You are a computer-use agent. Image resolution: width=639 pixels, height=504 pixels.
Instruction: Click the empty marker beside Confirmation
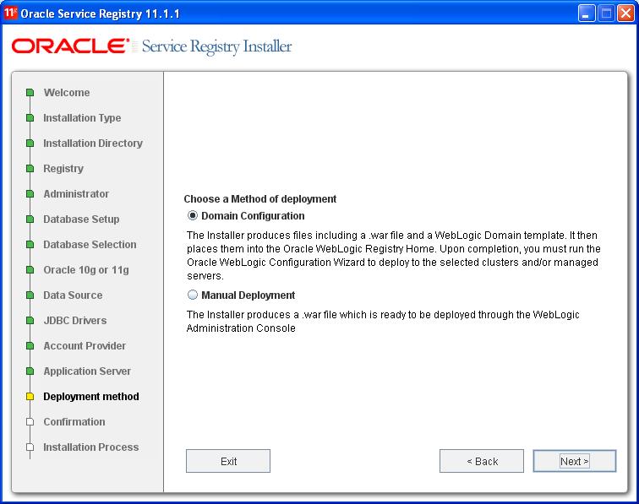[30, 422]
